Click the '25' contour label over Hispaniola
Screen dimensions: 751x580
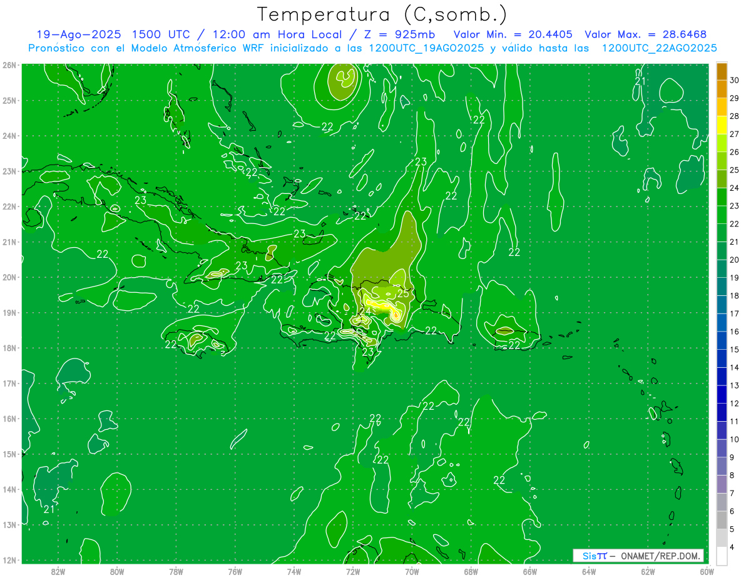click(x=404, y=293)
